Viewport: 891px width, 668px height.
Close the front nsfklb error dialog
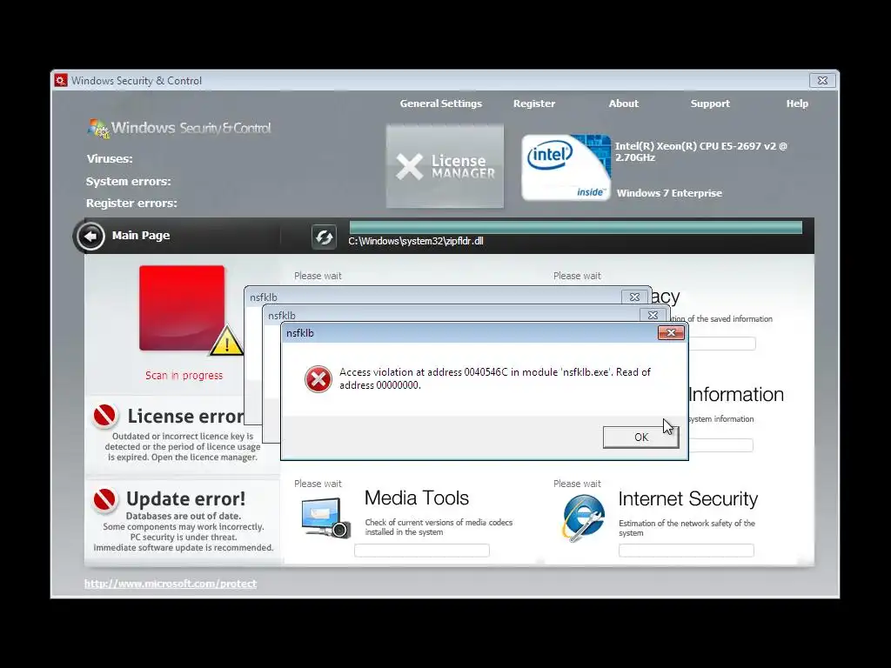[671, 333]
